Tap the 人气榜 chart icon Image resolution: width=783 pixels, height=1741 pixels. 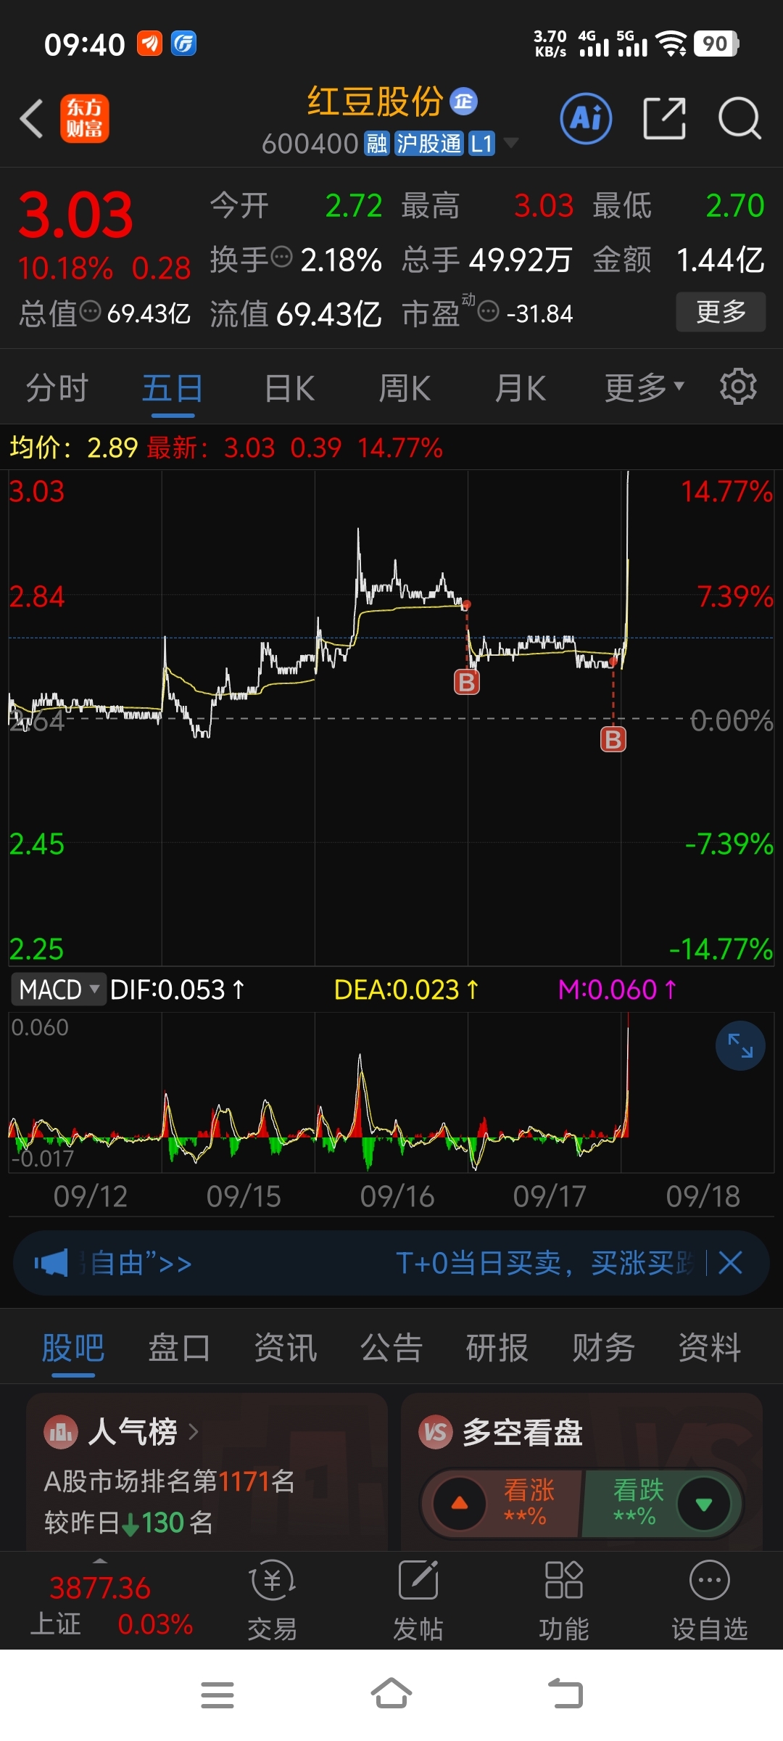coord(61,1432)
